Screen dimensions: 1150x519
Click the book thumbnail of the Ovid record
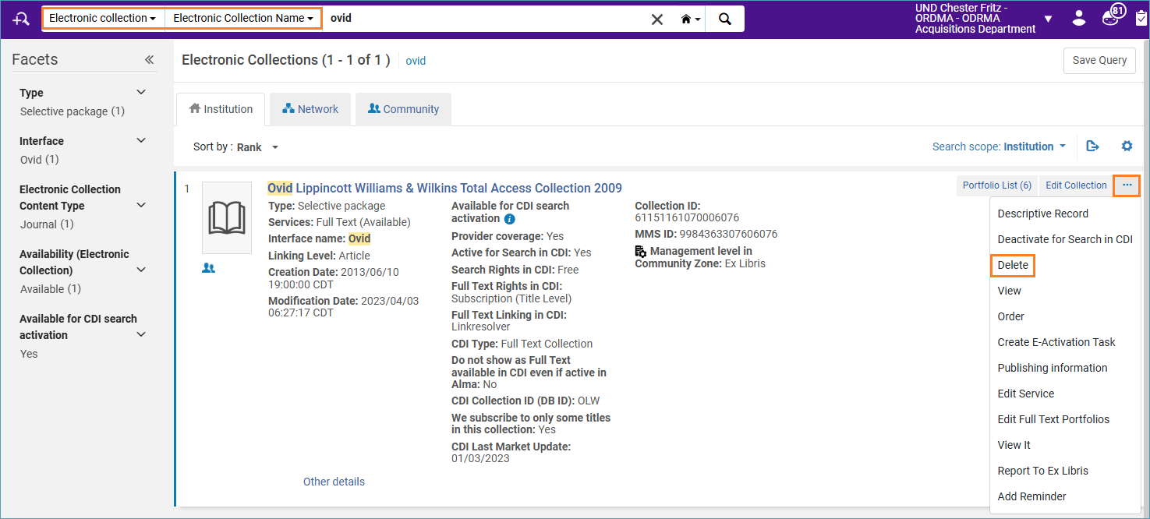click(x=227, y=217)
